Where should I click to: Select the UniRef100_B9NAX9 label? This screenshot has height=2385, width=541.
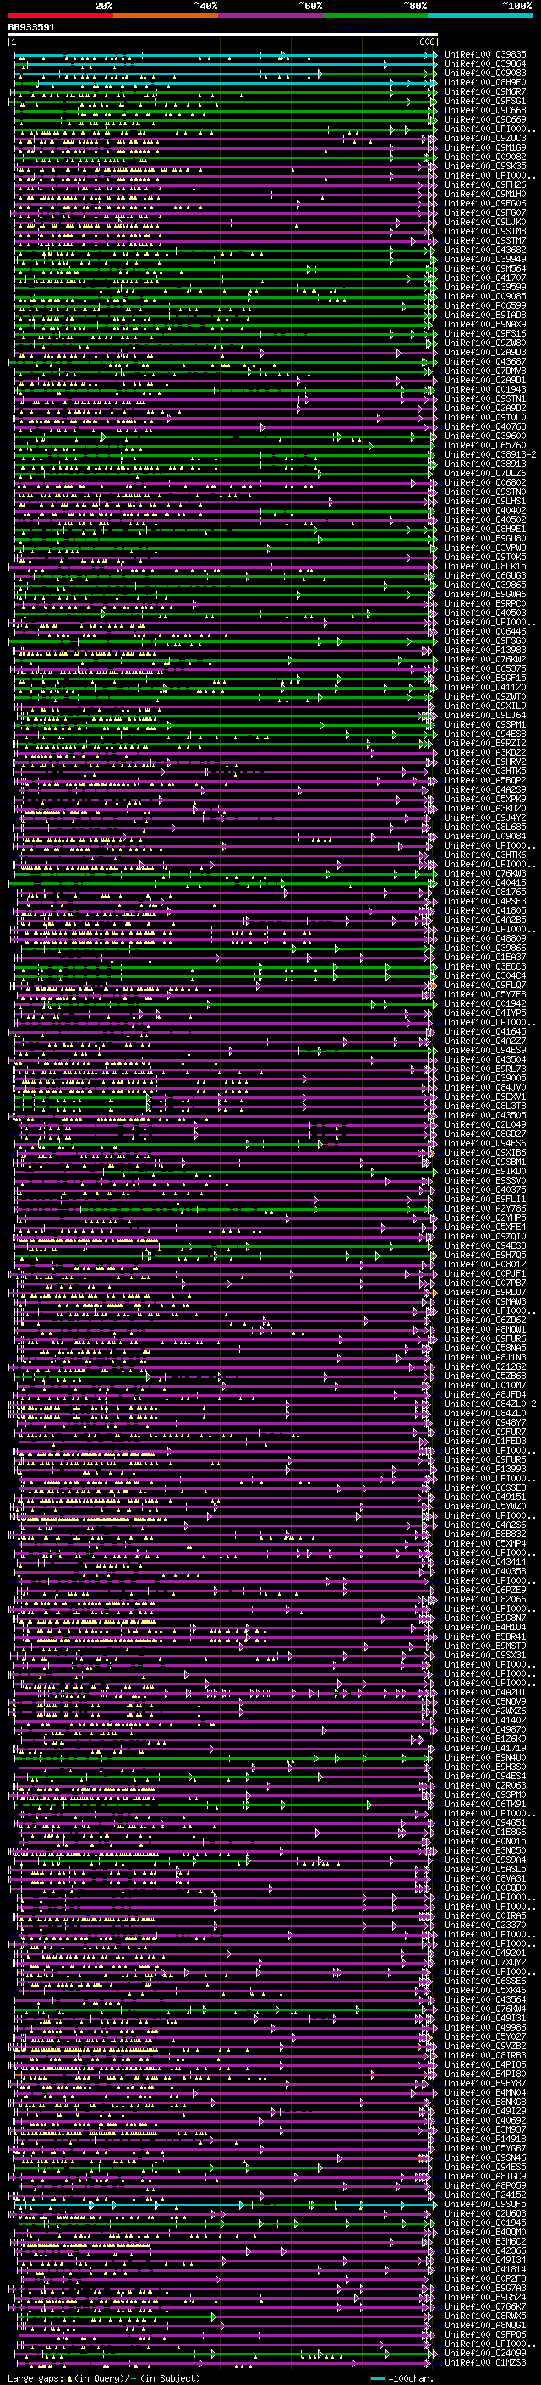click(x=485, y=324)
